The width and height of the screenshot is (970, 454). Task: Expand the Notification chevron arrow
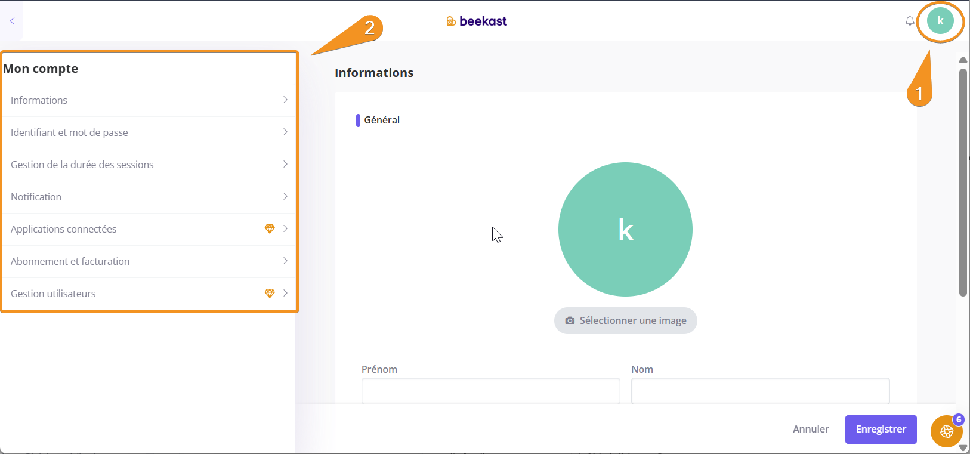coord(285,197)
